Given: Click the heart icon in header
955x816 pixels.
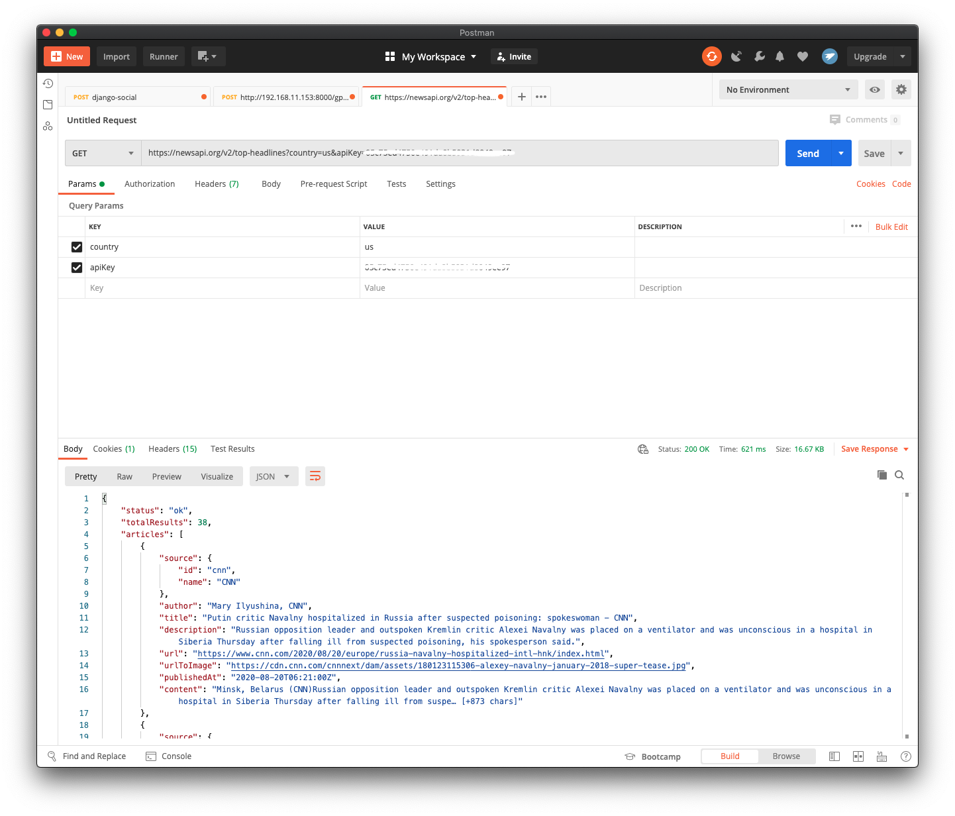Looking at the screenshot, I should tap(803, 56).
